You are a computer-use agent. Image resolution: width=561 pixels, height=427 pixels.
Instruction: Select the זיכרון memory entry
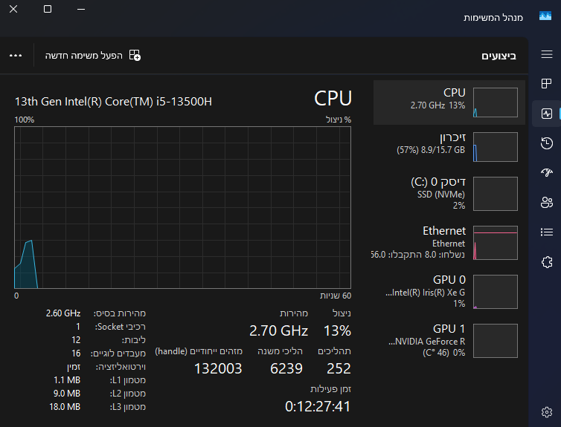coord(449,147)
